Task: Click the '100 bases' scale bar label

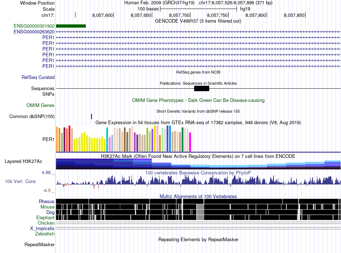Action: coord(148,9)
